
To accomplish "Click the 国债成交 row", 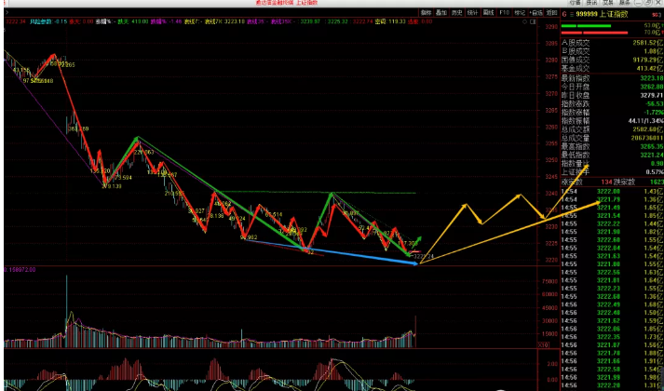I will pos(612,60).
